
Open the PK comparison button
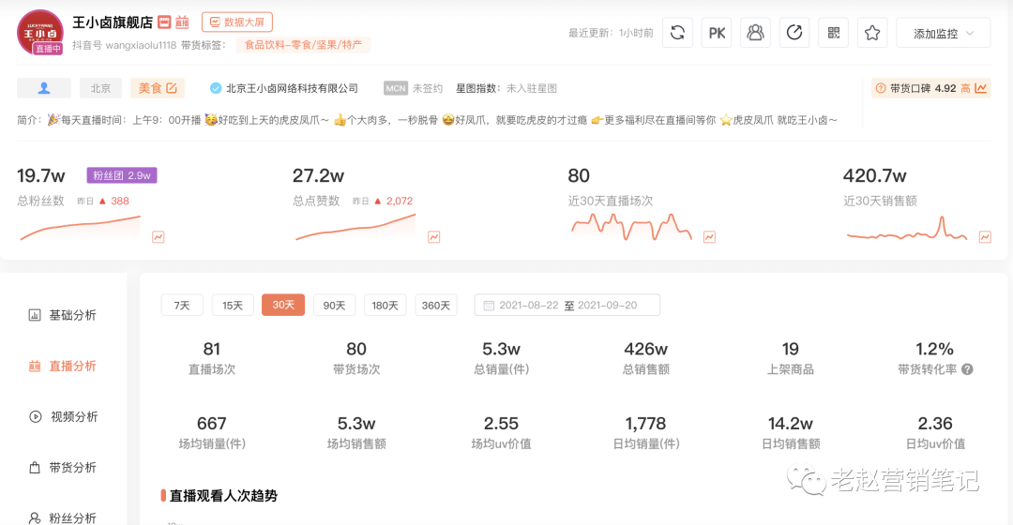[x=717, y=33]
